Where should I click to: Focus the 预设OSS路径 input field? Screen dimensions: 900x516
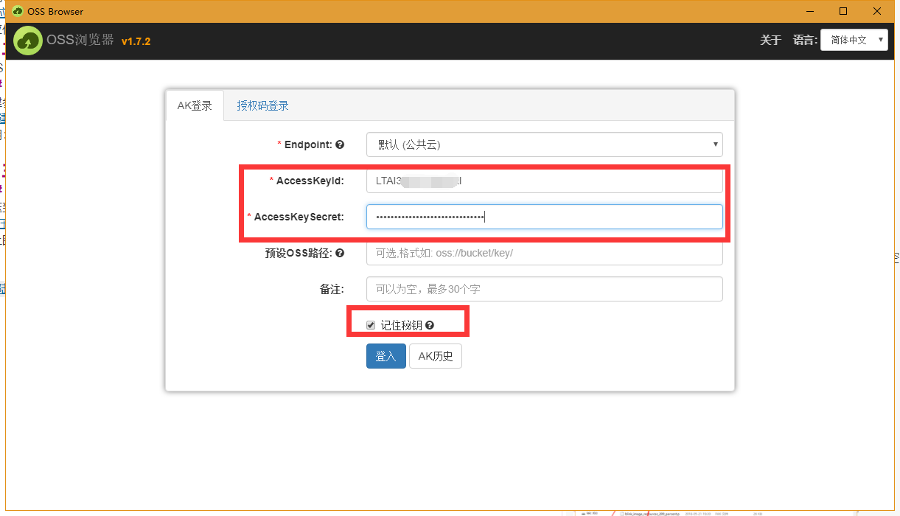pyautogui.click(x=544, y=253)
